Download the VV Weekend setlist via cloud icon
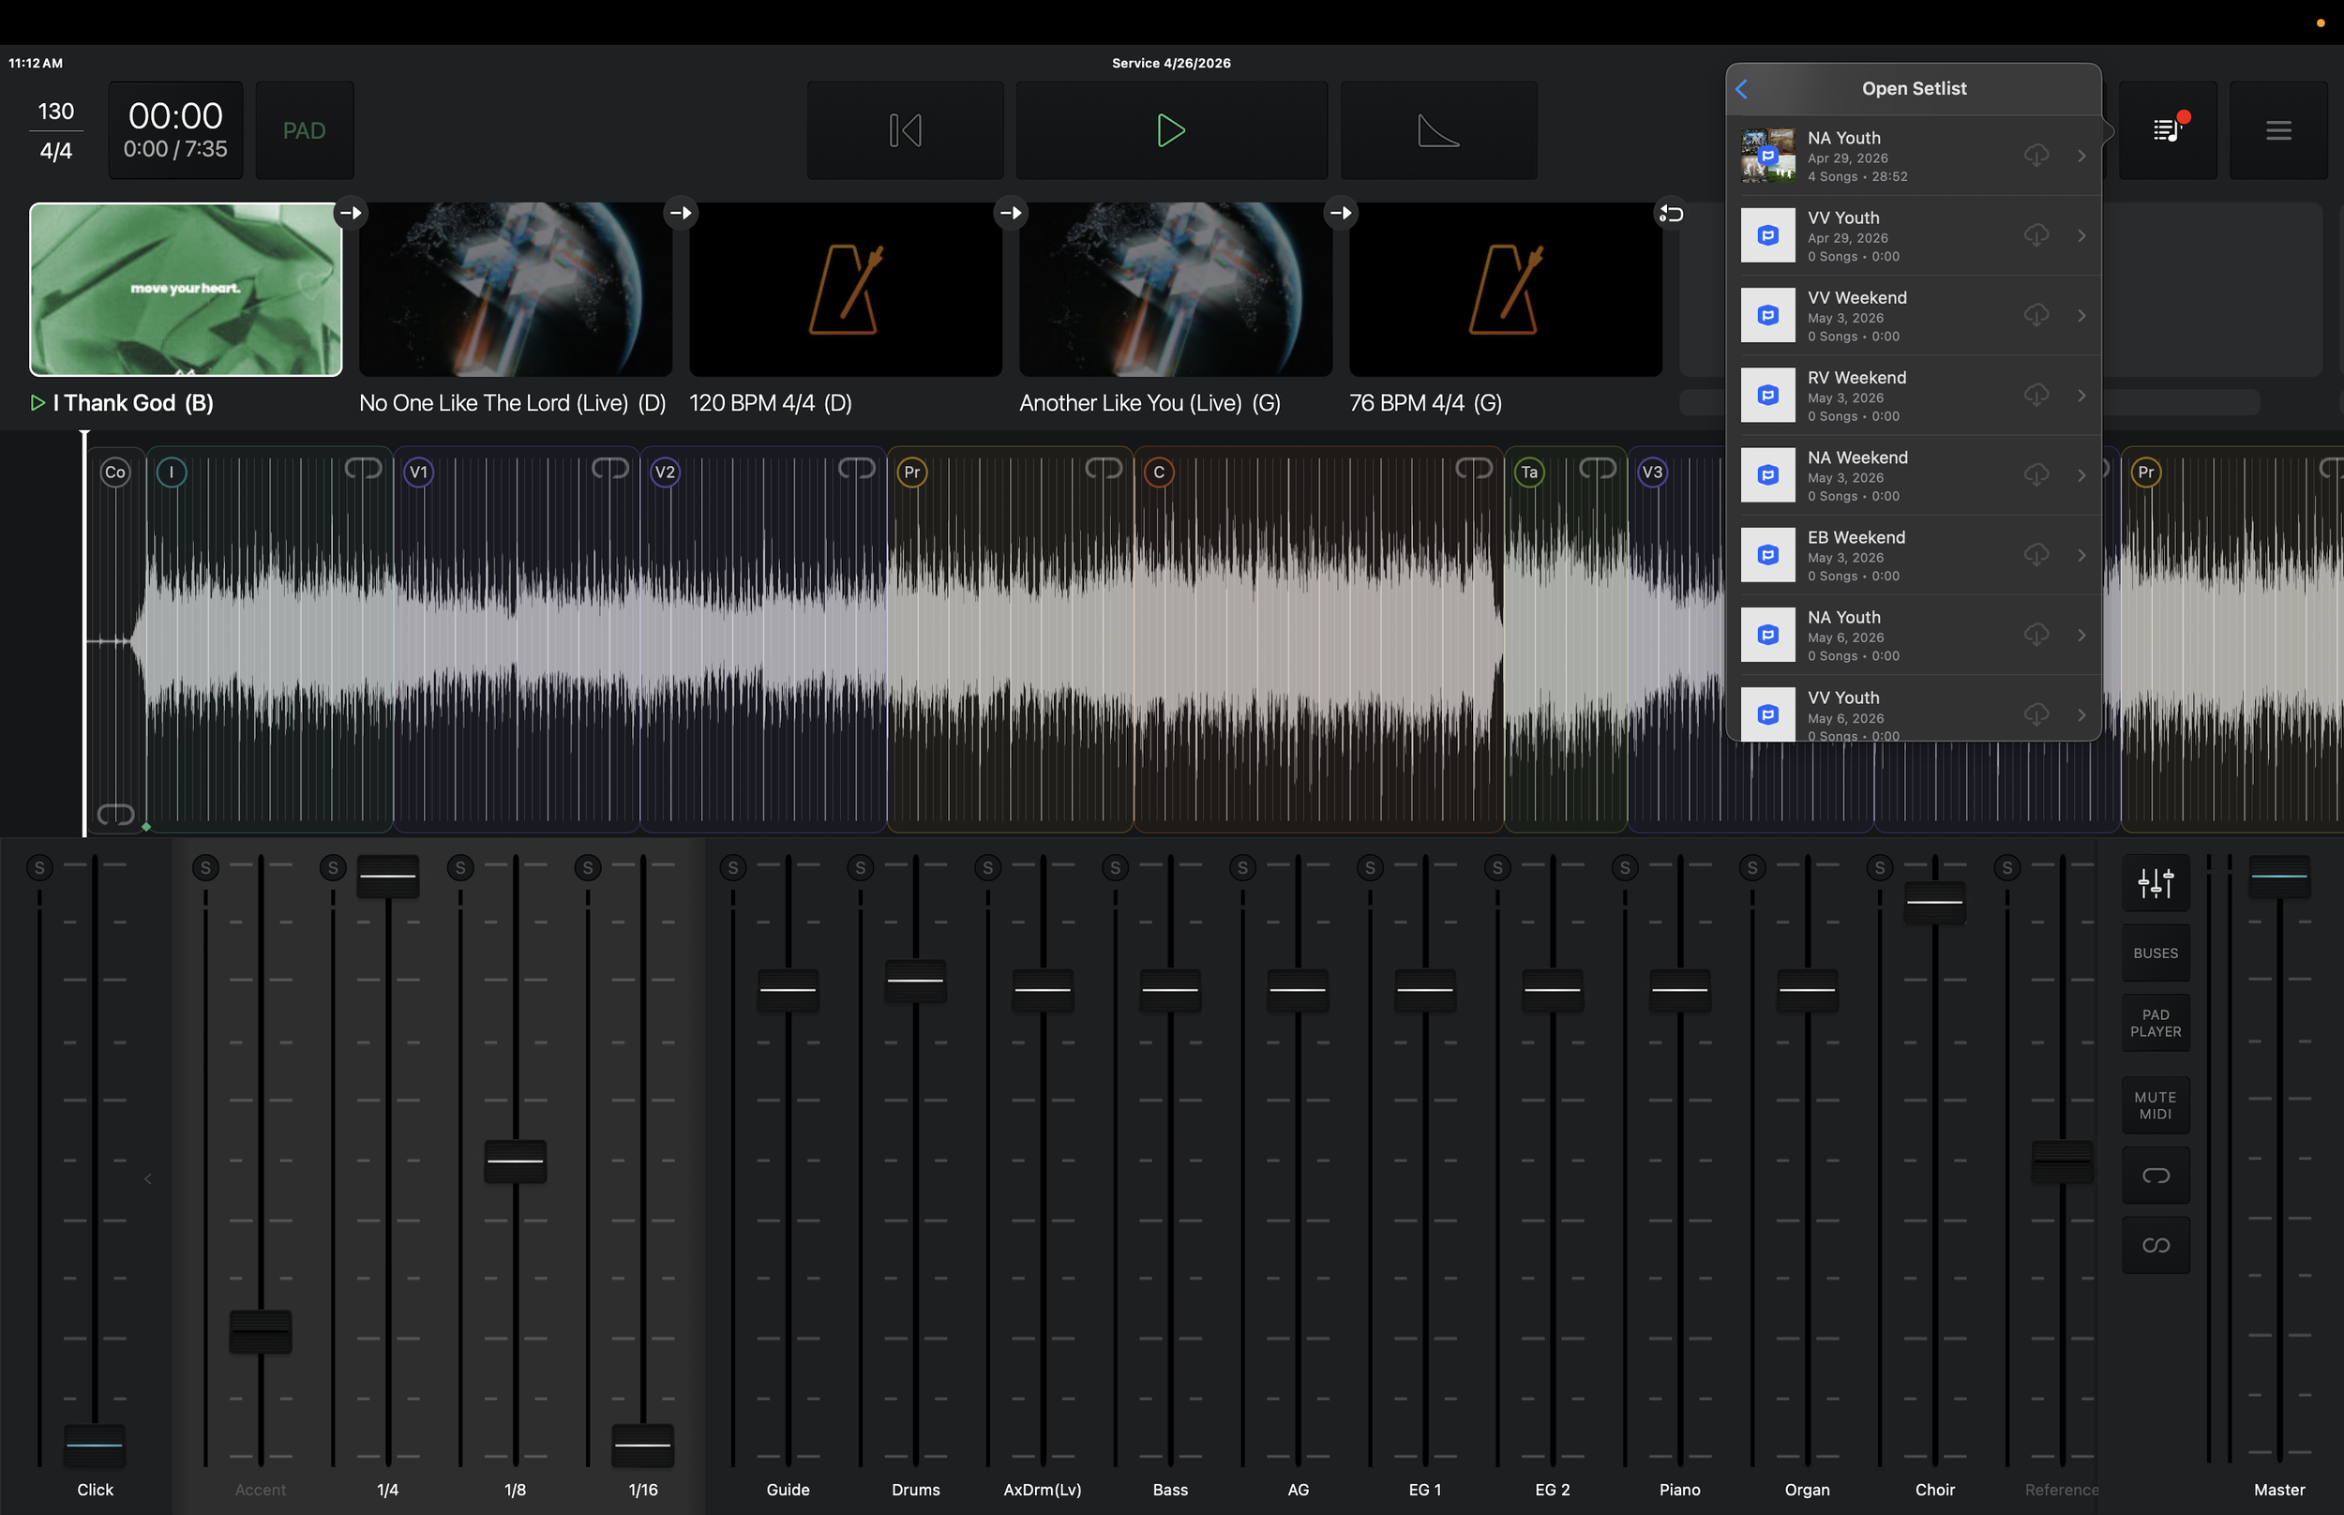This screenshot has width=2344, height=1515. (2036, 316)
